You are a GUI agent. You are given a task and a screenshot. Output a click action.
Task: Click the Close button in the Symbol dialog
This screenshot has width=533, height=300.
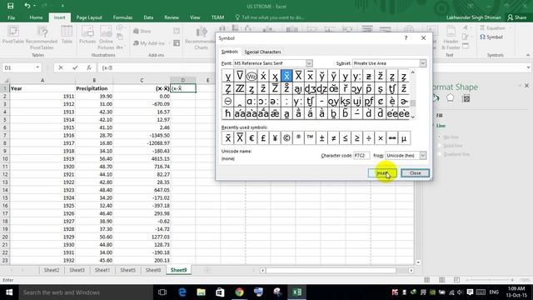pyautogui.click(x=415, y=173)
